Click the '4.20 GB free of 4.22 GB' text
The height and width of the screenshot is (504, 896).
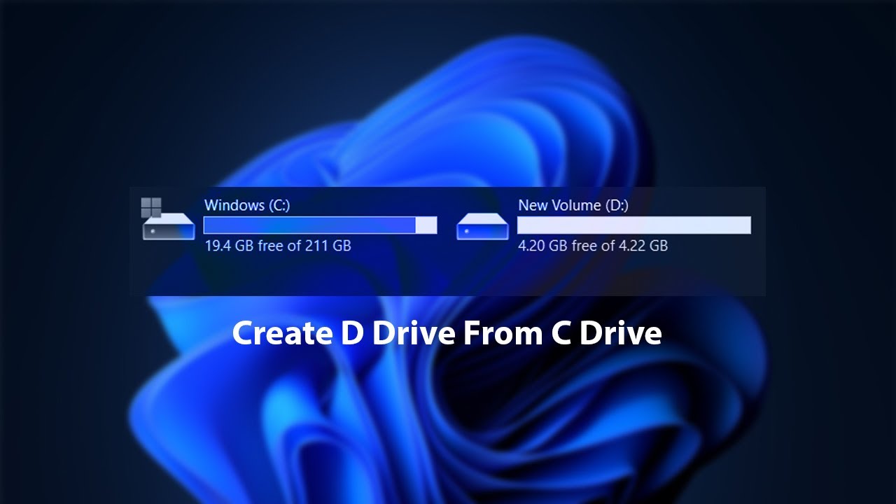593,246
